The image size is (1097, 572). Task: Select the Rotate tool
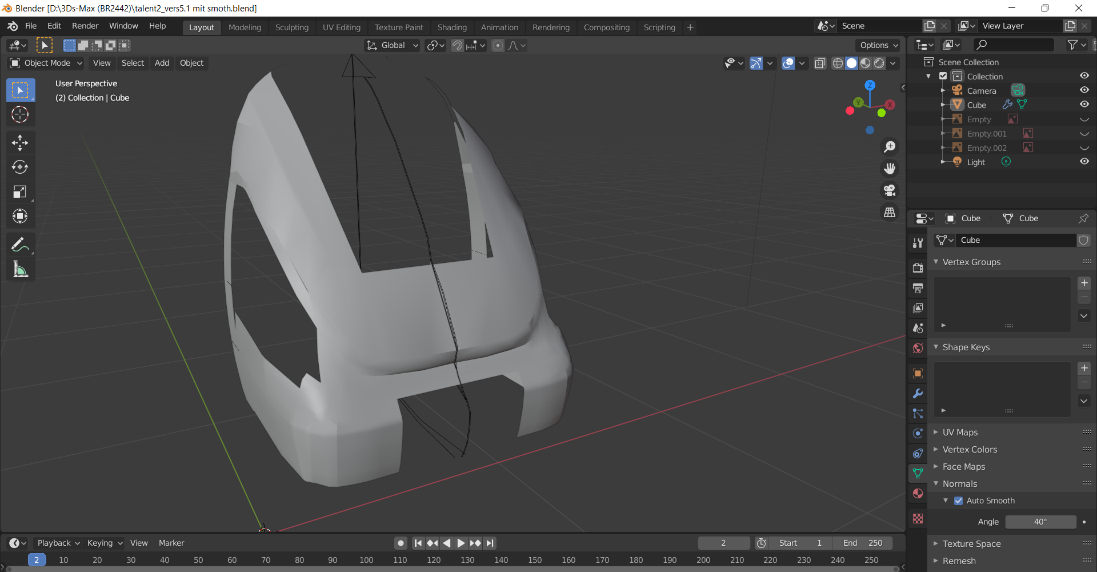[x=20, y=167]
